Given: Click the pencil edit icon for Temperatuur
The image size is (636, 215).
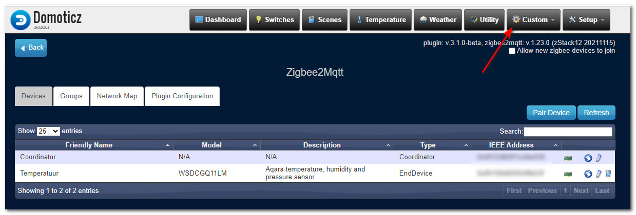Looking at the screenshot, I should pos(599,174).
